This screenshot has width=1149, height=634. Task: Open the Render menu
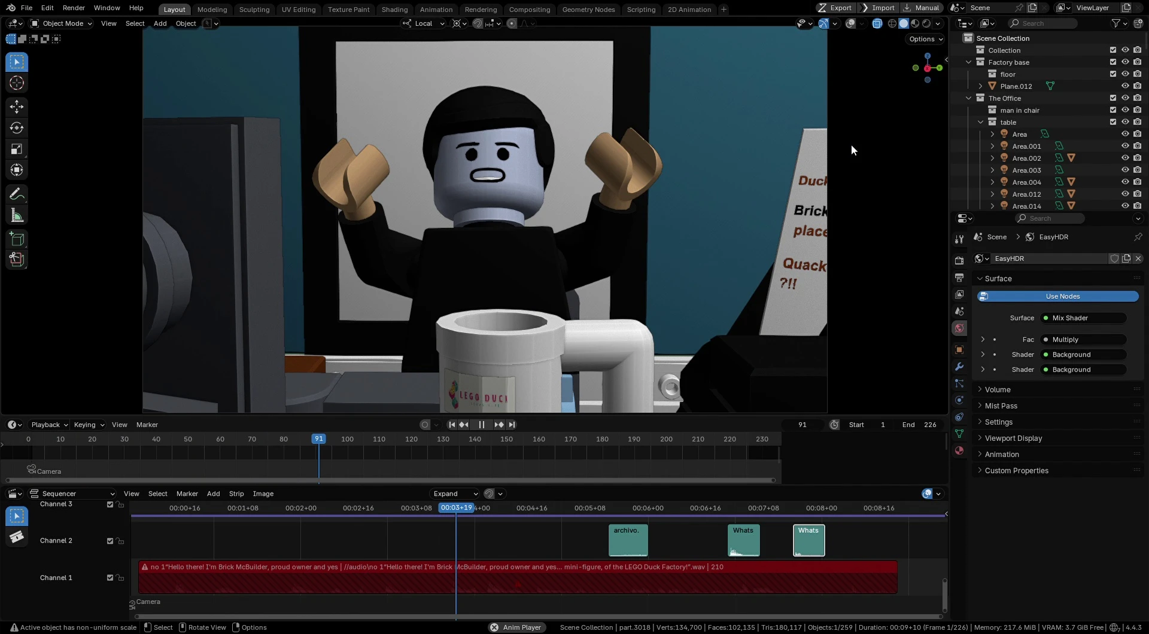(74, 8)
